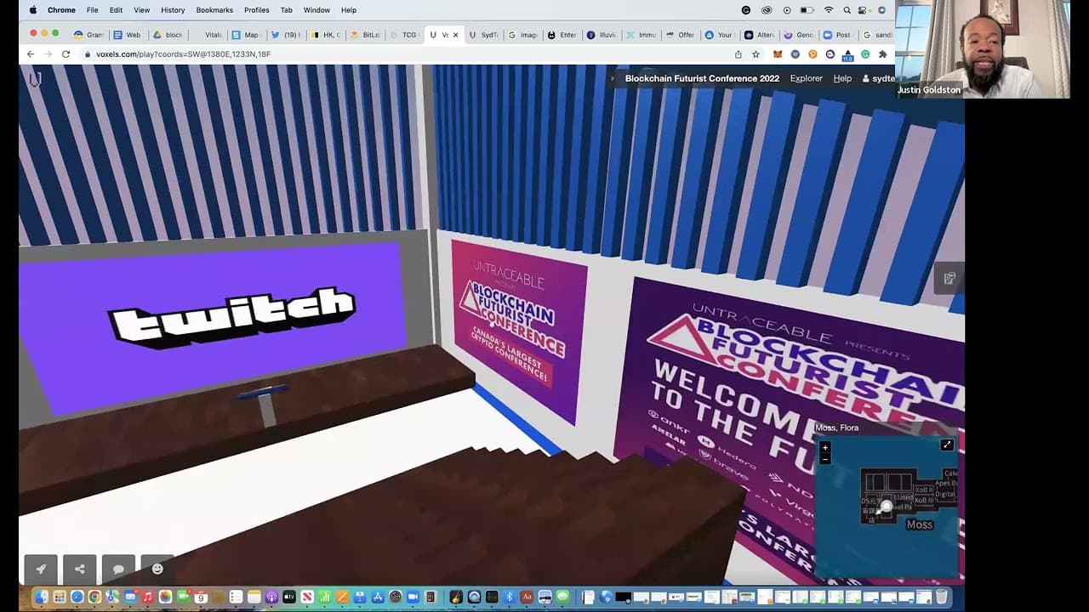Open the Chrome extensions puzzle icon

(882, 54)
